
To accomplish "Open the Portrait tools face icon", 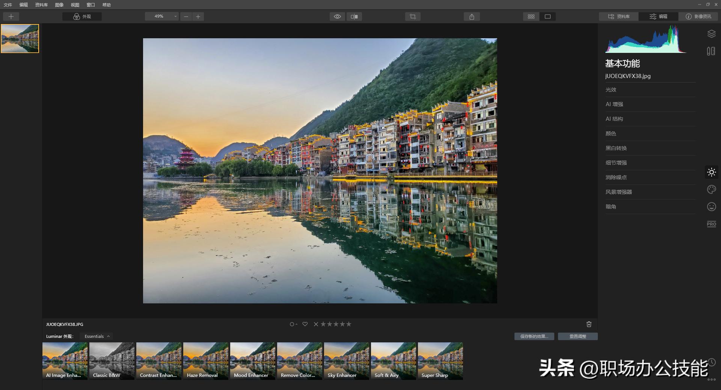I will [711, 207].
